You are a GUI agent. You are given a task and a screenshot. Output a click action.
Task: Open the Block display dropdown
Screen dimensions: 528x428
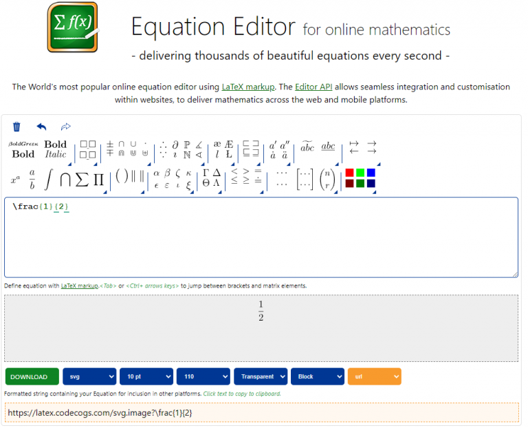click(x=318, y=377)
